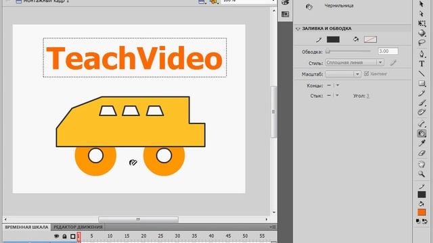Select the Lasso tool

(421, 43)
